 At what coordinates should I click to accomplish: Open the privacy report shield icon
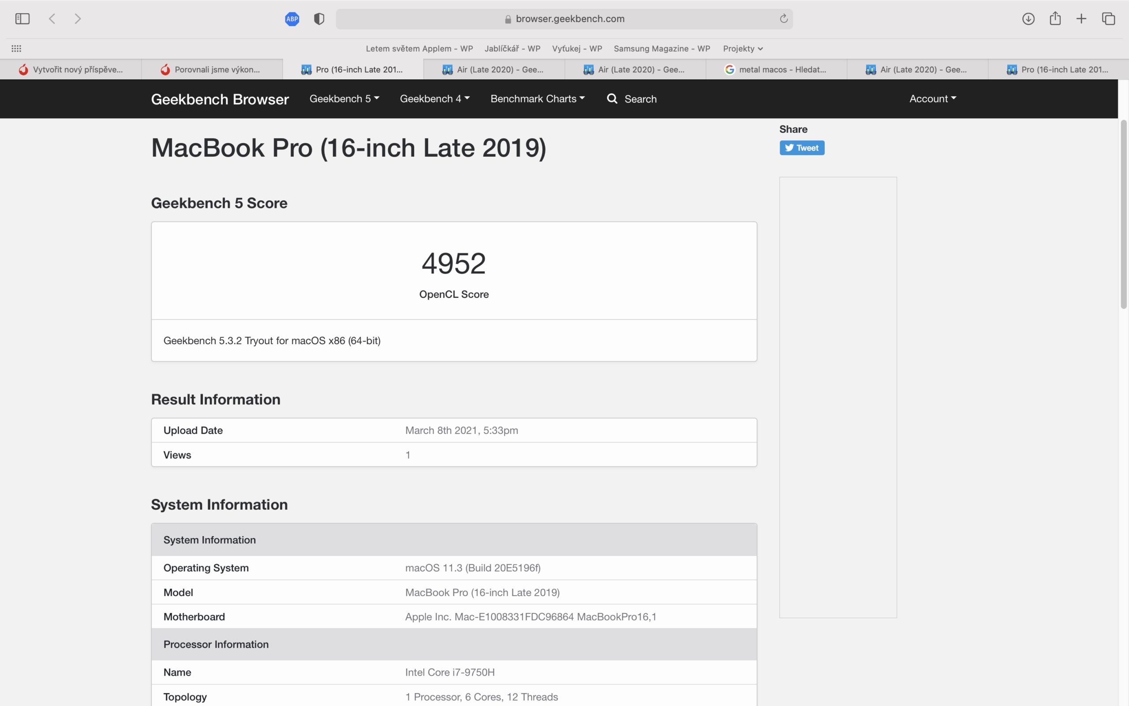click(x=319, y=19)
